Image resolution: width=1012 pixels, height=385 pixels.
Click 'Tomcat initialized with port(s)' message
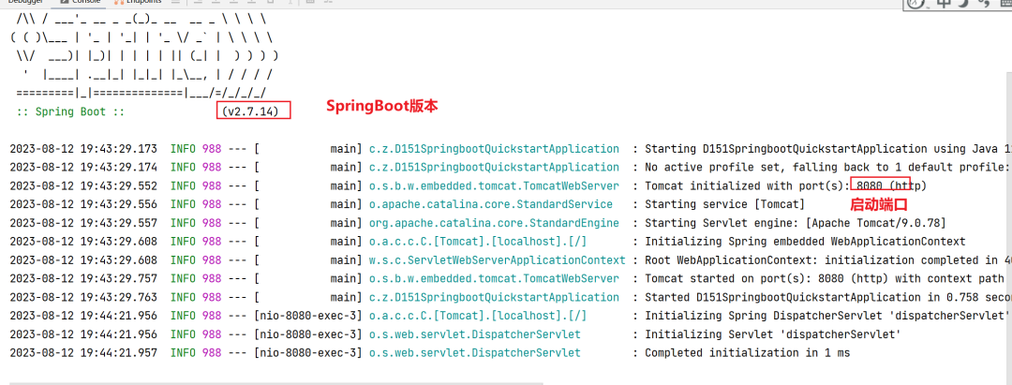(785, 186)
